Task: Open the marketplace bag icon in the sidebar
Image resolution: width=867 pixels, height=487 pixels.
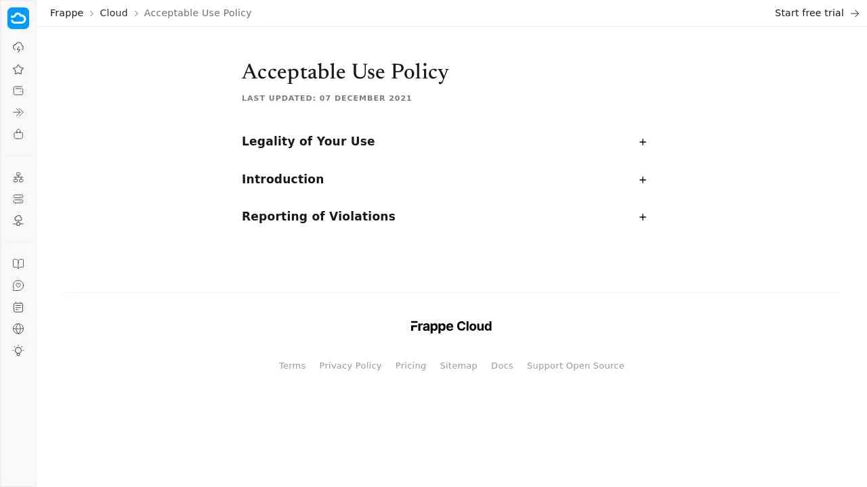Action: (18, 134)
